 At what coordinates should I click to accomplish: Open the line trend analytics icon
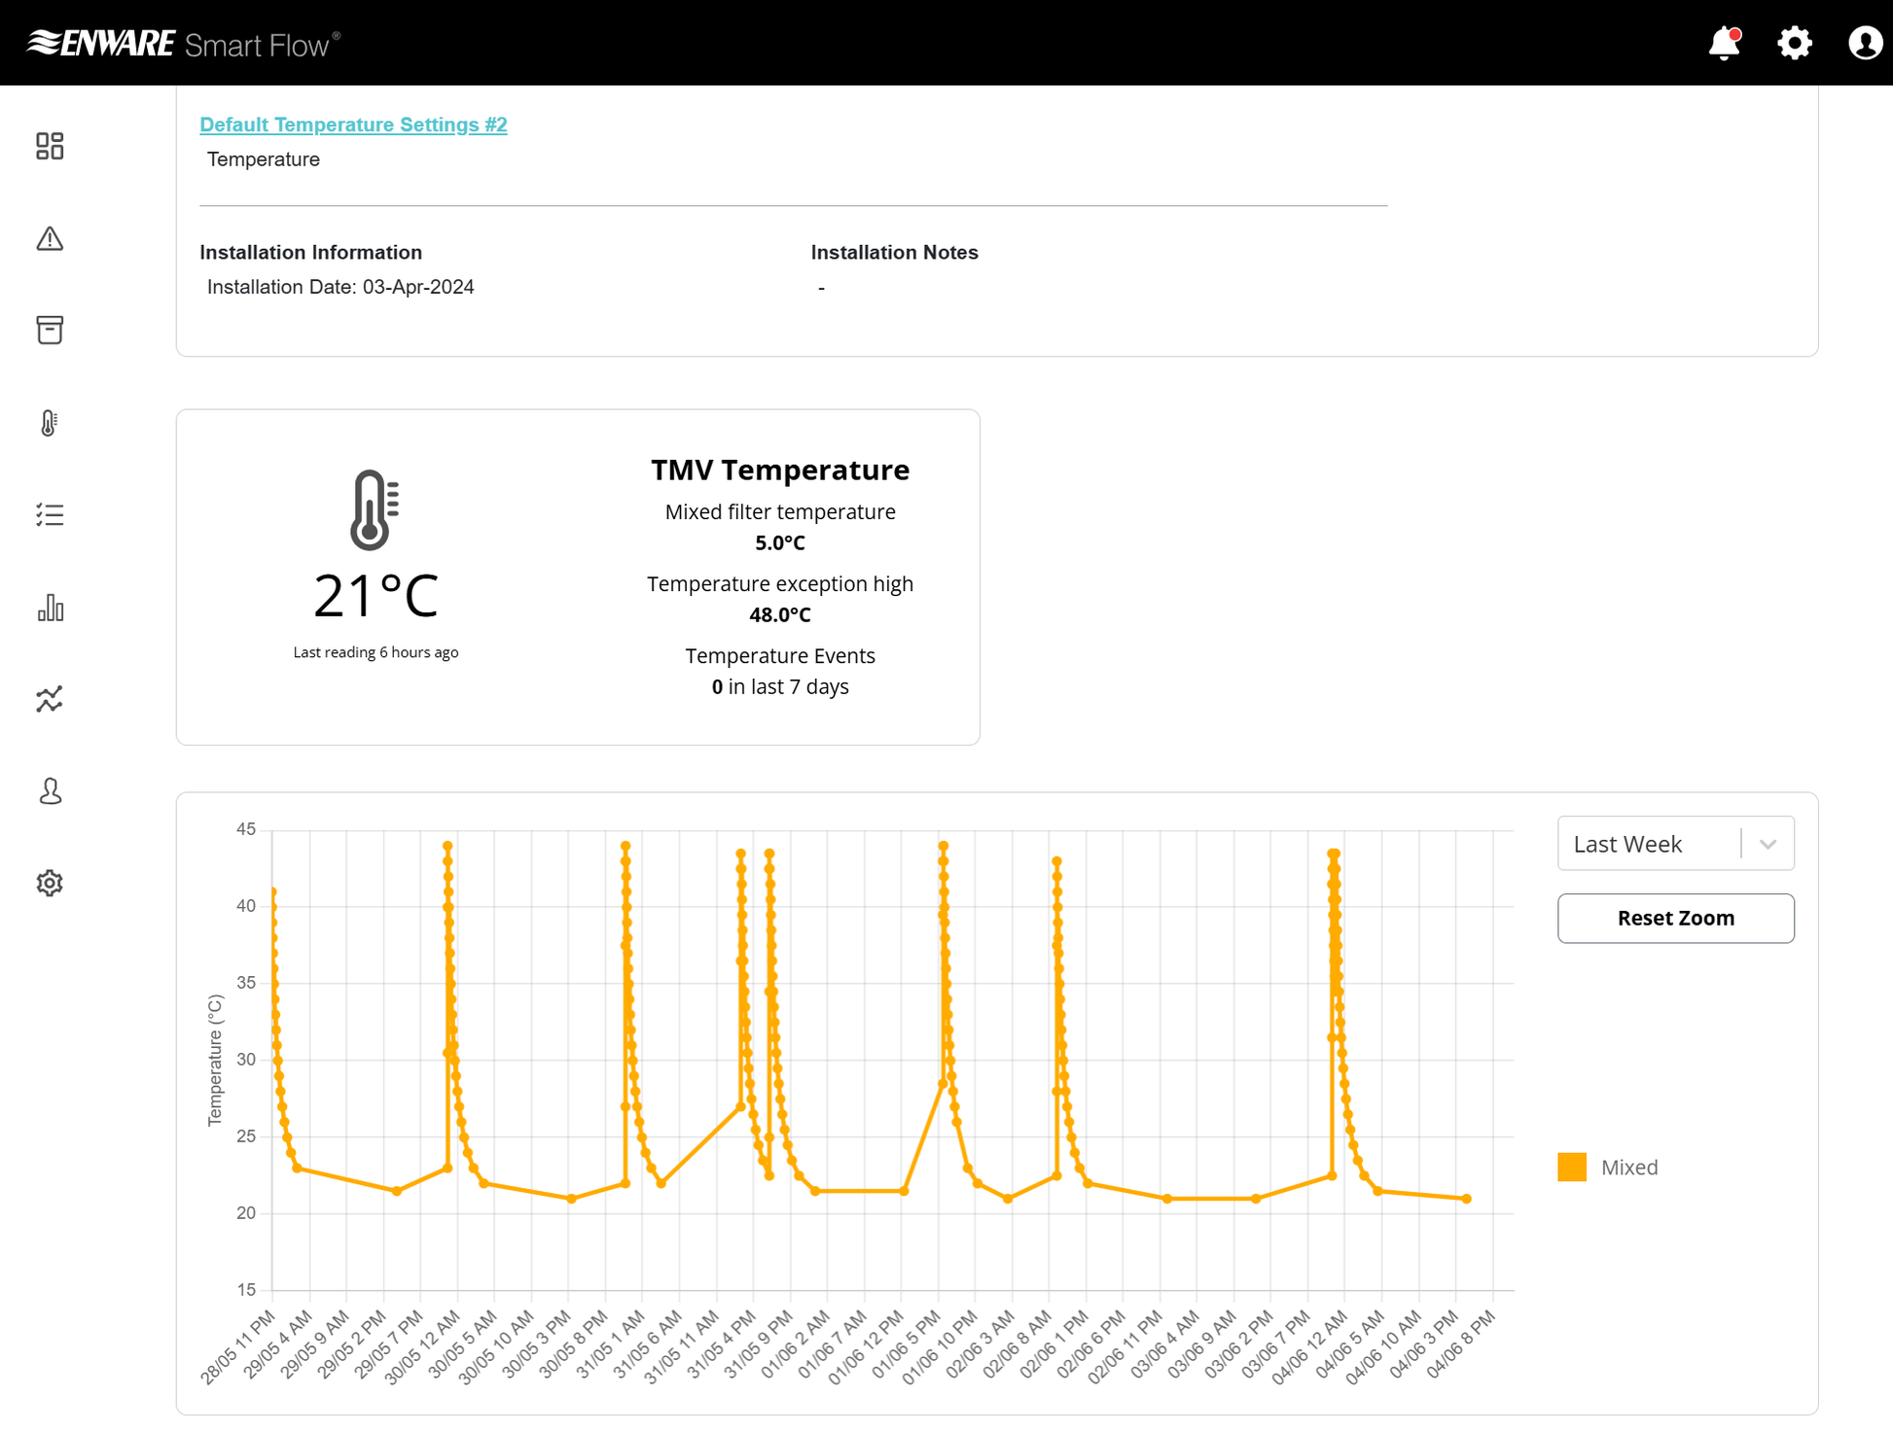(50, 699)
